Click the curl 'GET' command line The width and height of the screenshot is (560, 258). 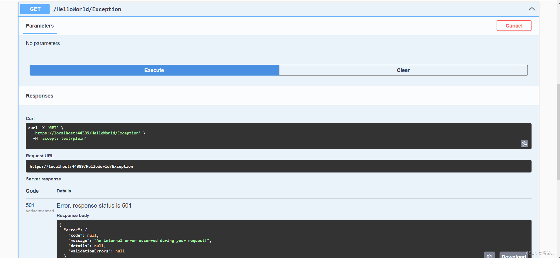[46, 128]
